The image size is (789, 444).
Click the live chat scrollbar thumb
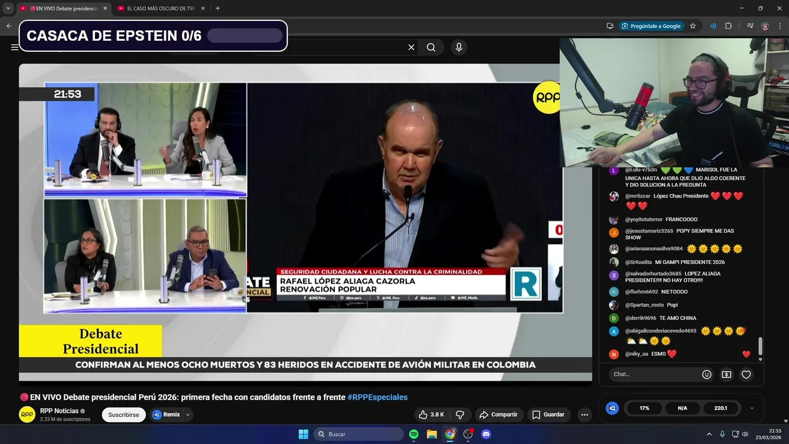(760, 346)
